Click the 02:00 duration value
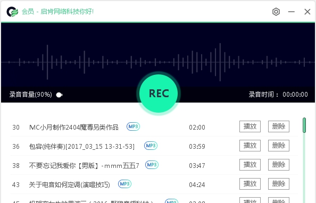The height and width of the screenshot is (203, 316). pos(197,128)
